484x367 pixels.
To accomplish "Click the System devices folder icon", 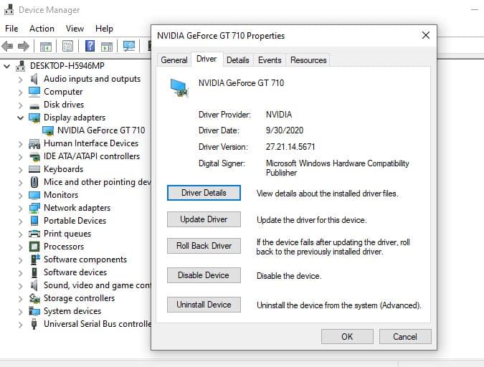I will [34, 311].
